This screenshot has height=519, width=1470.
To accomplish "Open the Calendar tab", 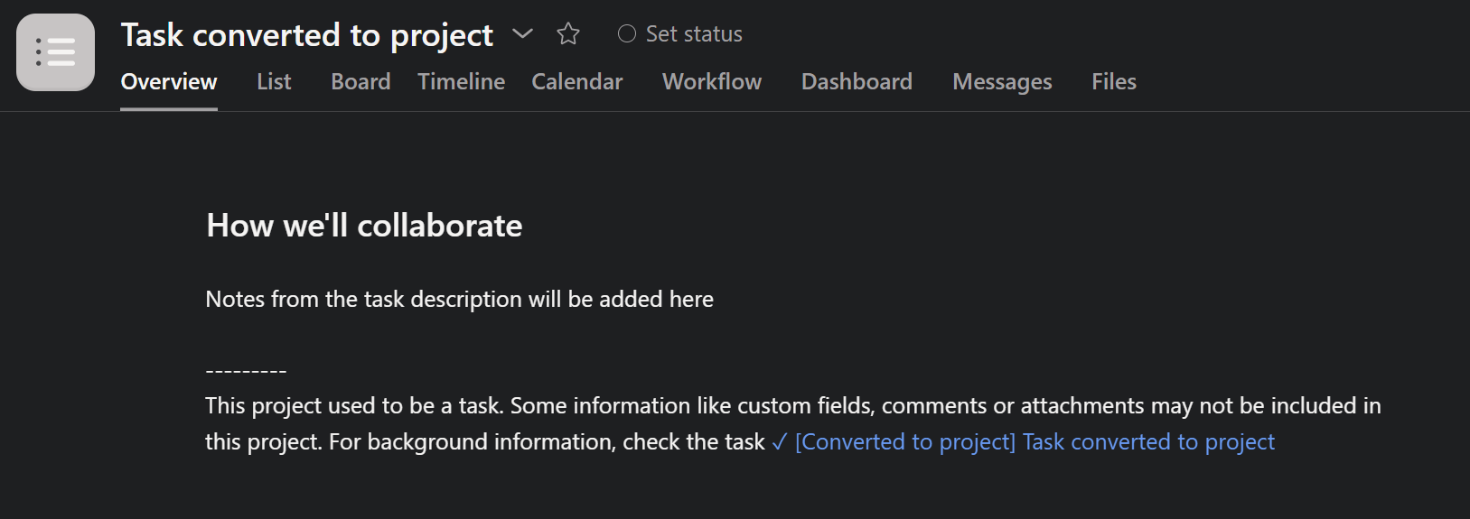I will (577, 81).
